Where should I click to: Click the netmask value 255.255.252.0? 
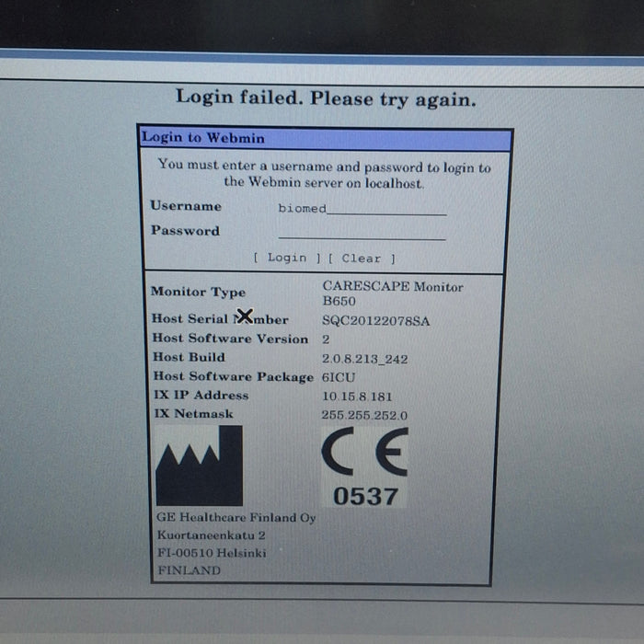coord(364,415)
